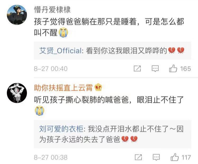Open reply thread starting 我没点开泪水

[x=112, y=134]
